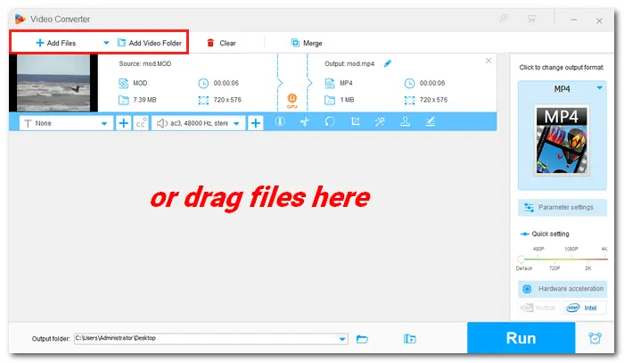This screenshot has height=363, width=624.
Task: Open Parameter settings
Action: [562, 208]
